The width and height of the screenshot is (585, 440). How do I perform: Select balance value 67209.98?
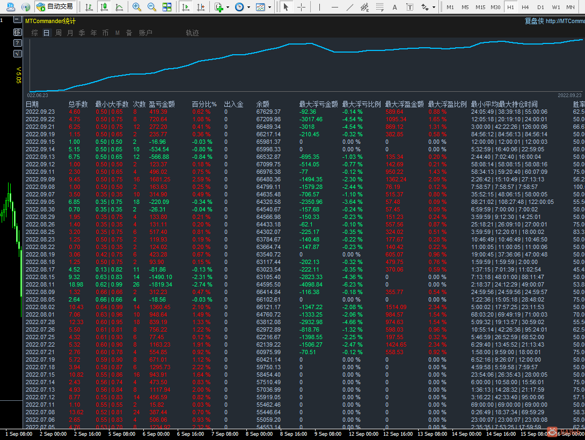click(268, 119)
